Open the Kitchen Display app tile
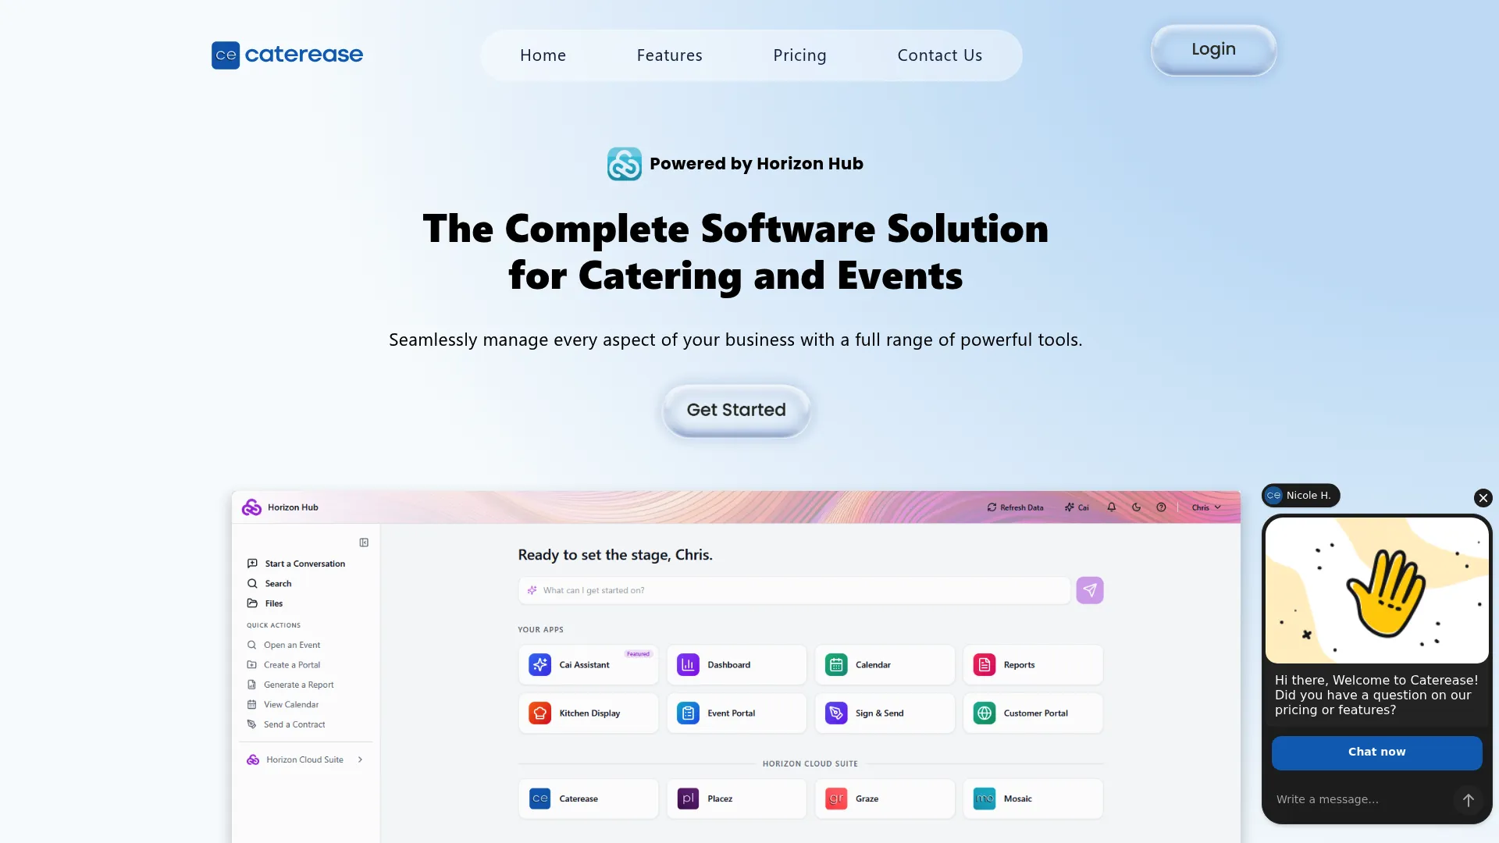Viewport: 1499px width, 843px height. (x=588, y=713)
